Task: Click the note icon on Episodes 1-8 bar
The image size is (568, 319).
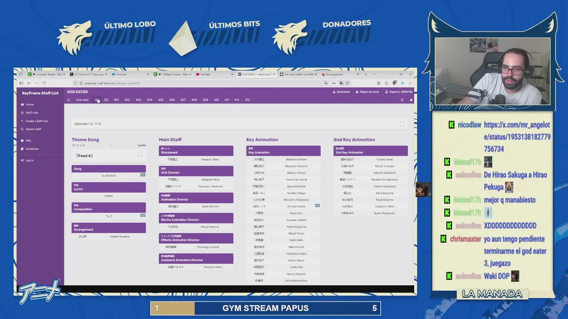Action: point(402,124)
